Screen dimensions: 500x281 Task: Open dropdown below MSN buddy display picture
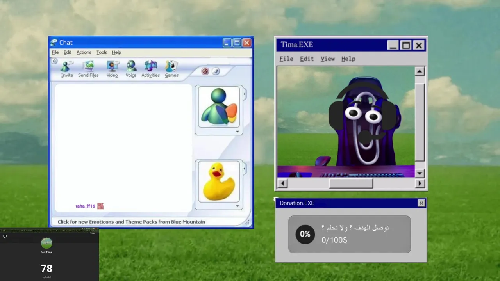[x=237, y=132]
